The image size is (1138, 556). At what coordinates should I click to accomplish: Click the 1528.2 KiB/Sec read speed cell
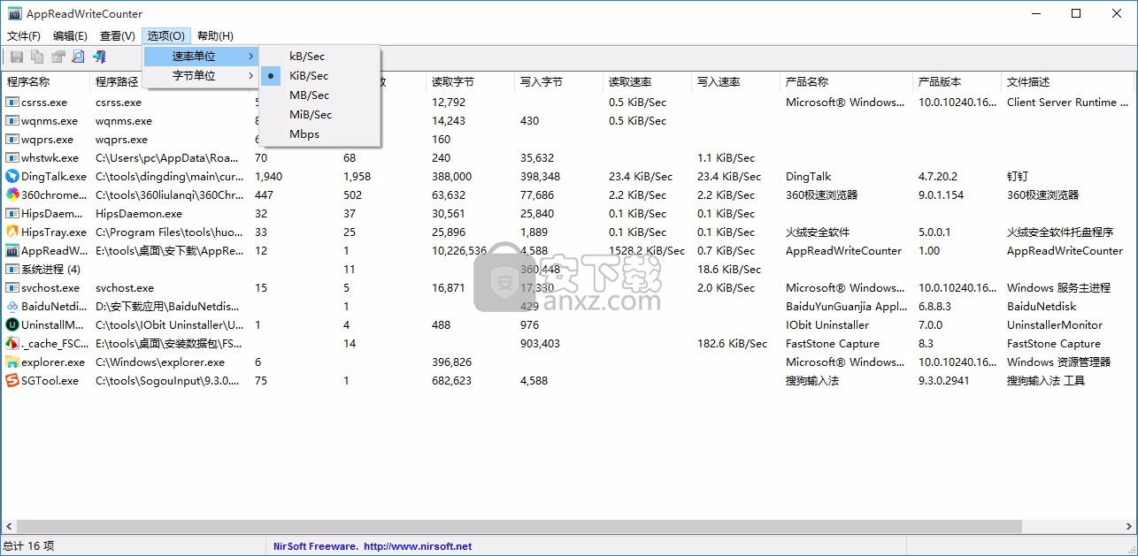pyautogui.click(x=647, y=251)
